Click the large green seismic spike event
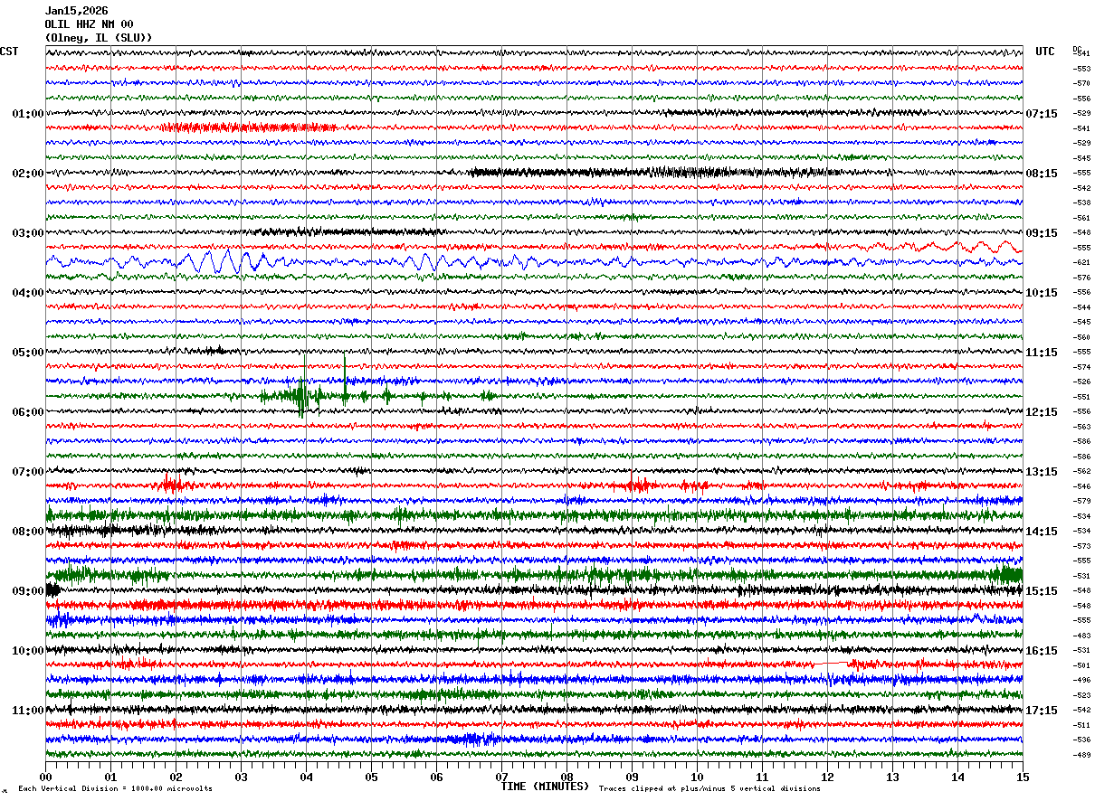Image resolution: width=1095 pixels, height=801 pixels. coord(302,395)
